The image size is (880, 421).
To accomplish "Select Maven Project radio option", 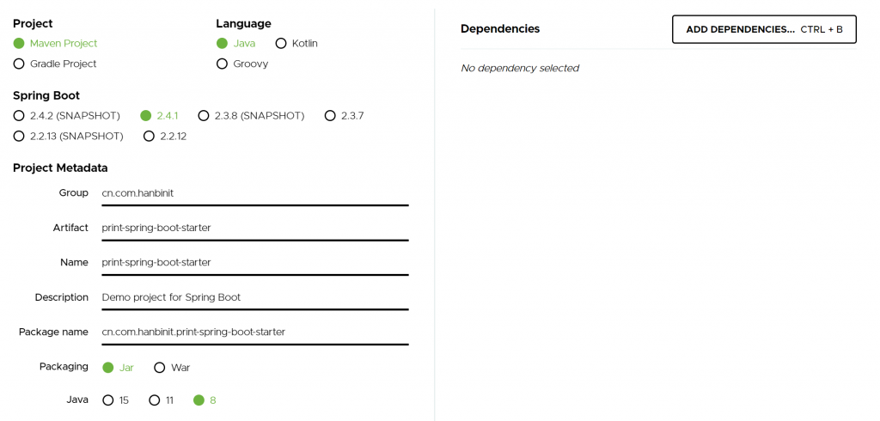I will [55, 43].
